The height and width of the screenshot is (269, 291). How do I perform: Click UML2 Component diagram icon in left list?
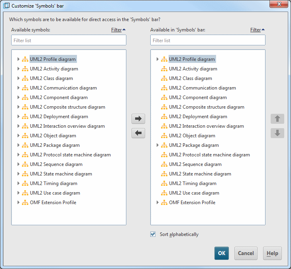[25, 97]
